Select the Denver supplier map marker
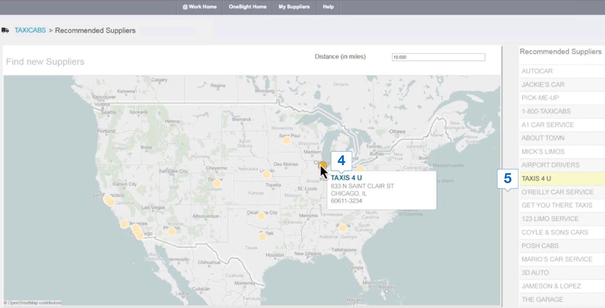 pyautogui.click(x=217, y=183)
